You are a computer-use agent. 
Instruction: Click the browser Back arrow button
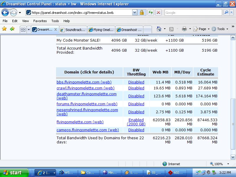click(x=5, y=12)
